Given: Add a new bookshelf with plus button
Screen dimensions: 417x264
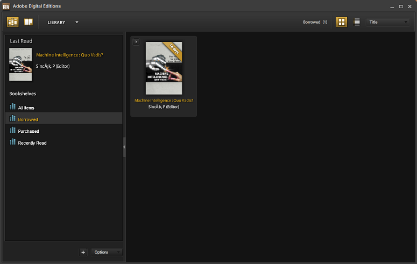Looking at the screenshot, I should (x=83, y=252).
